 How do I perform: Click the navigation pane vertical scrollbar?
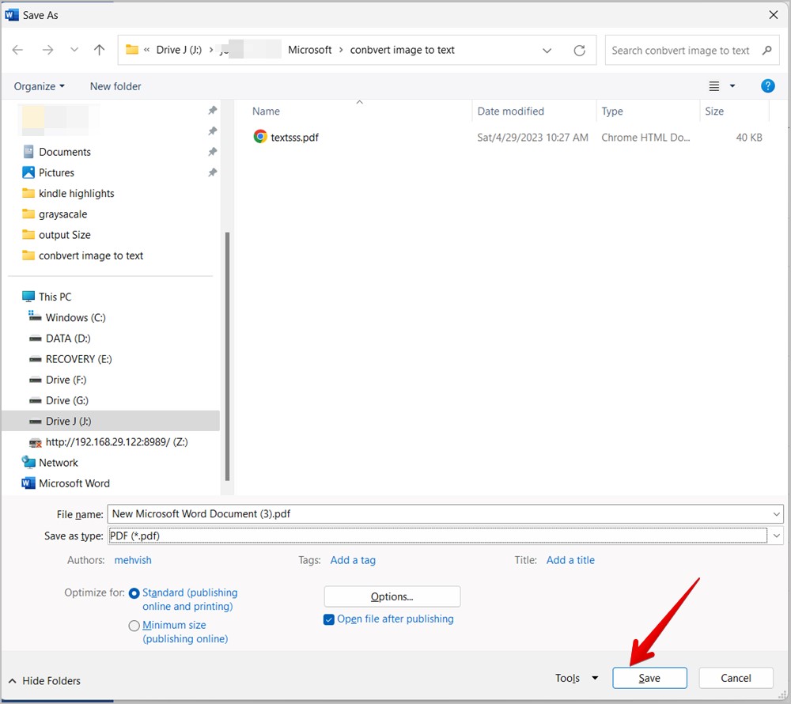[228, 356]
